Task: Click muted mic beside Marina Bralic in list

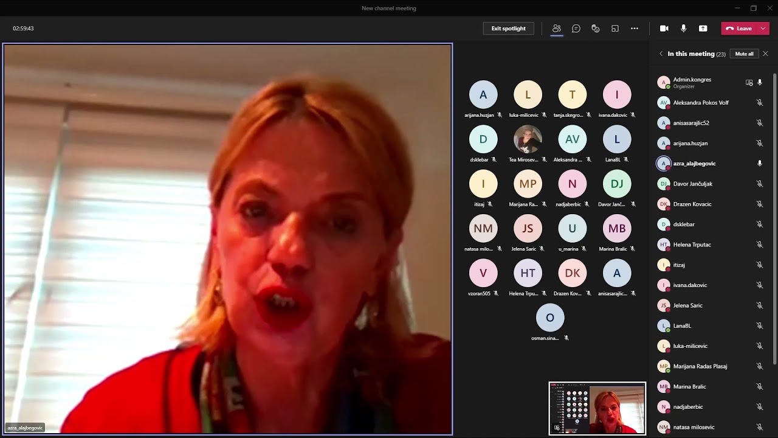Action: [x=760, y=386]
